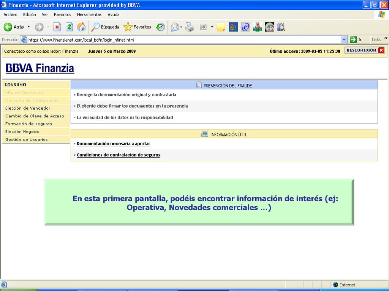The image size is (389, 291).
Task: Open the Herramientas menu
Action: click(89, 15)
